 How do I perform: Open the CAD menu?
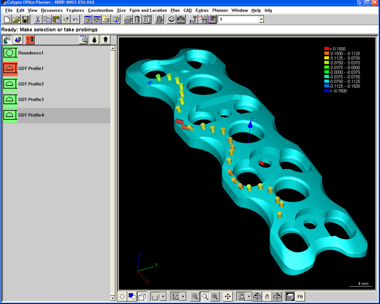(x=187, y=11)
